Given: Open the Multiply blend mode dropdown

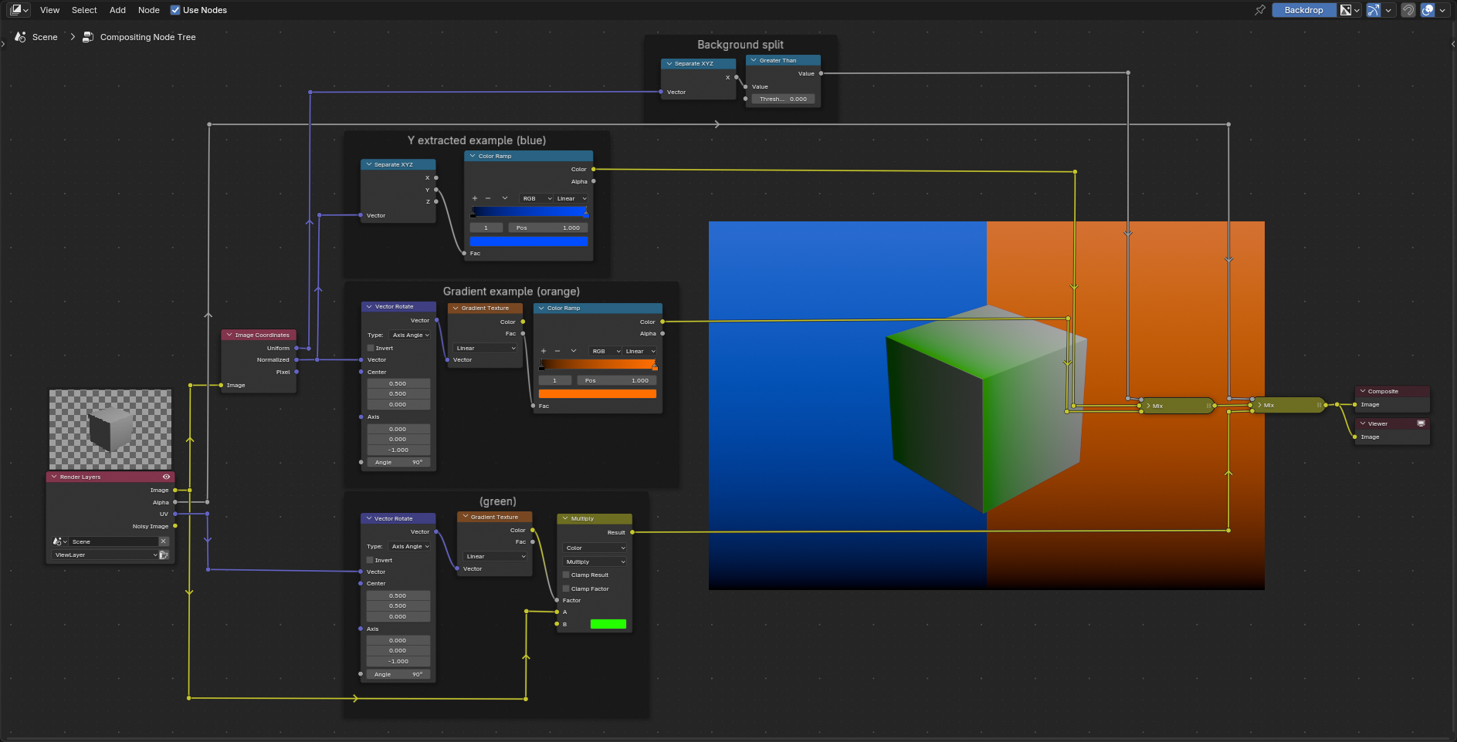Looking at the screenshot, I should tap(595, 562).
